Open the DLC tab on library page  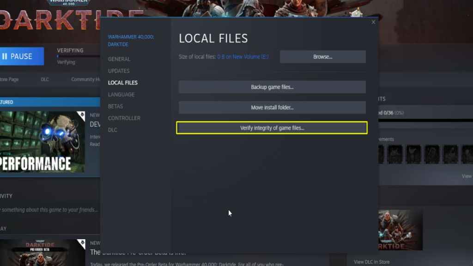45,79
